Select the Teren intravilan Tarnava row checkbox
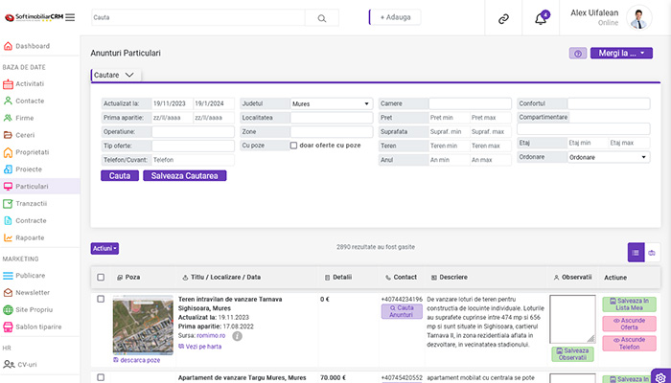The width and height of the screenshot is (671, 383). point(101,299)
